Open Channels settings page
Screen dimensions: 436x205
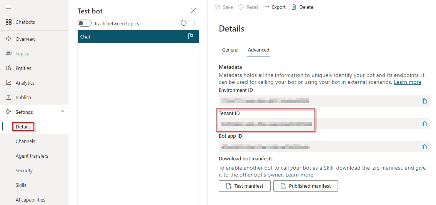(25, 141)
